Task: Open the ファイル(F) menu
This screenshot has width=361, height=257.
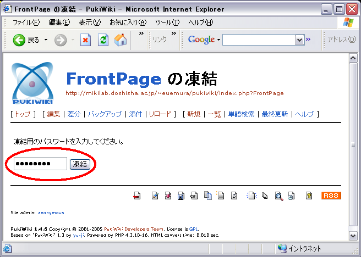Action: point(26,23)
